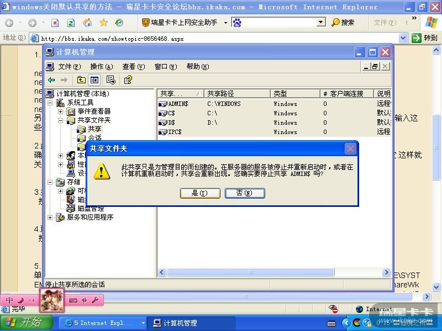Collapse the 存储 tree node
The width and height of the screenshot is (442, 331).
(x=50, y=183)
